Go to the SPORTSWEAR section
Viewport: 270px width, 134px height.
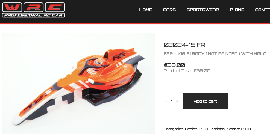click(203, 10)
